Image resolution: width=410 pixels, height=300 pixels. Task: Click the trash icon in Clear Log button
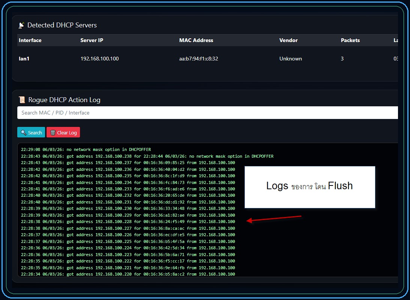pyautogui.click(x=53, y=133)
